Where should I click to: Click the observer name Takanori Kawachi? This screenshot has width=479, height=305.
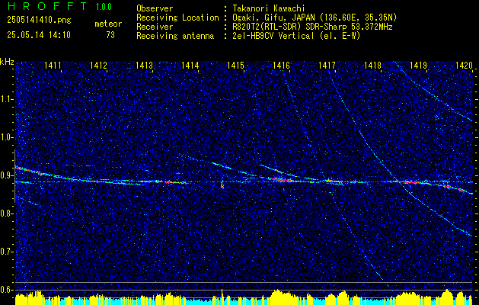pyautogui.click(x=269, y=8)
